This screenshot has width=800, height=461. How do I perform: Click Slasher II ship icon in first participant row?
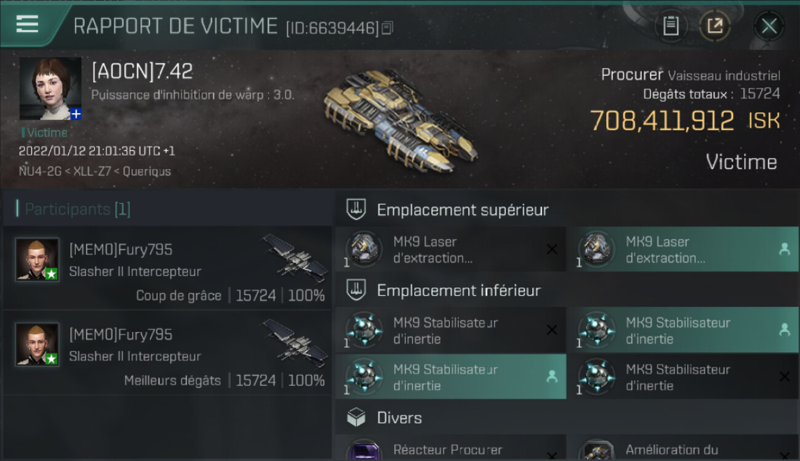click(x=295, y=258)
